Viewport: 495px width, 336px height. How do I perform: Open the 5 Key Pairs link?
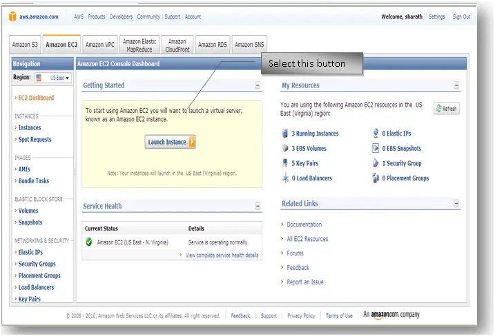[x=305, y=163]
